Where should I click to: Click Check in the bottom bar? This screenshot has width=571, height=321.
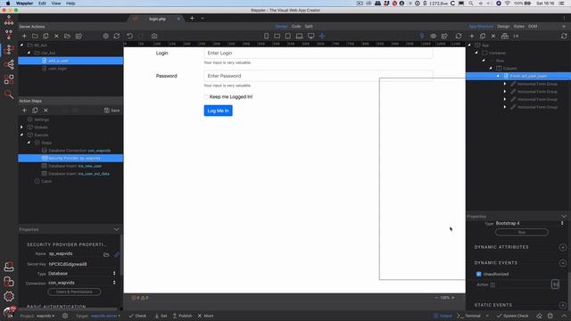coord(137,316)
